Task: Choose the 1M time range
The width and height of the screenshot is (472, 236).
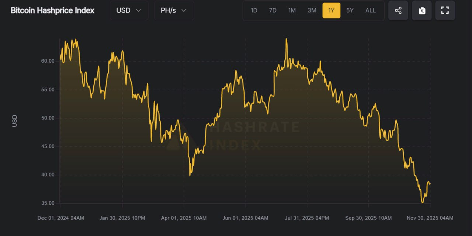Action: [292, 10]
